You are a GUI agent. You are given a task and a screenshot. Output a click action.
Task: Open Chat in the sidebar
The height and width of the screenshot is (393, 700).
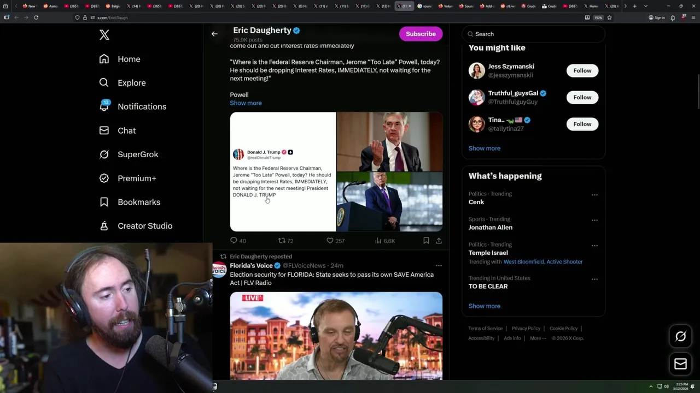click(x=118, y=130)
